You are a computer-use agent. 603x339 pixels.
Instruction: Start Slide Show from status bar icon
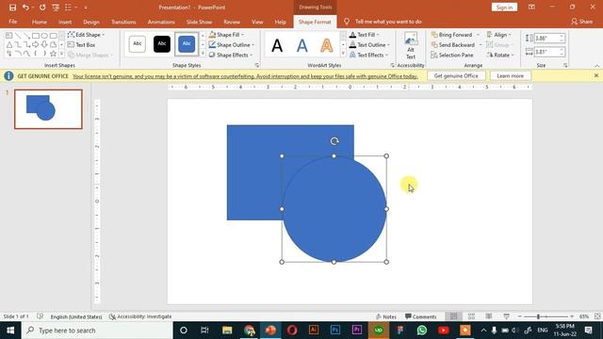tap(507, 316)
